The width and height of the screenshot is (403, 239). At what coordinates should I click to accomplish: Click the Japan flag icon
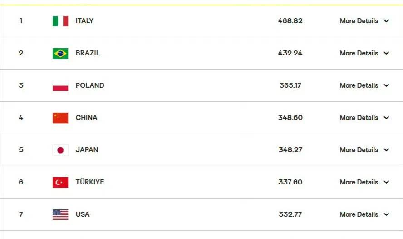60,150
